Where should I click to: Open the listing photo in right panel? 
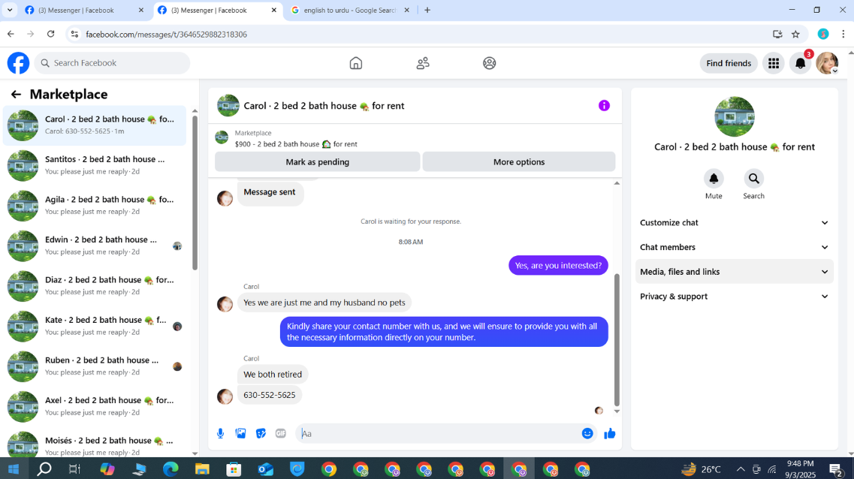pos(734,117)
